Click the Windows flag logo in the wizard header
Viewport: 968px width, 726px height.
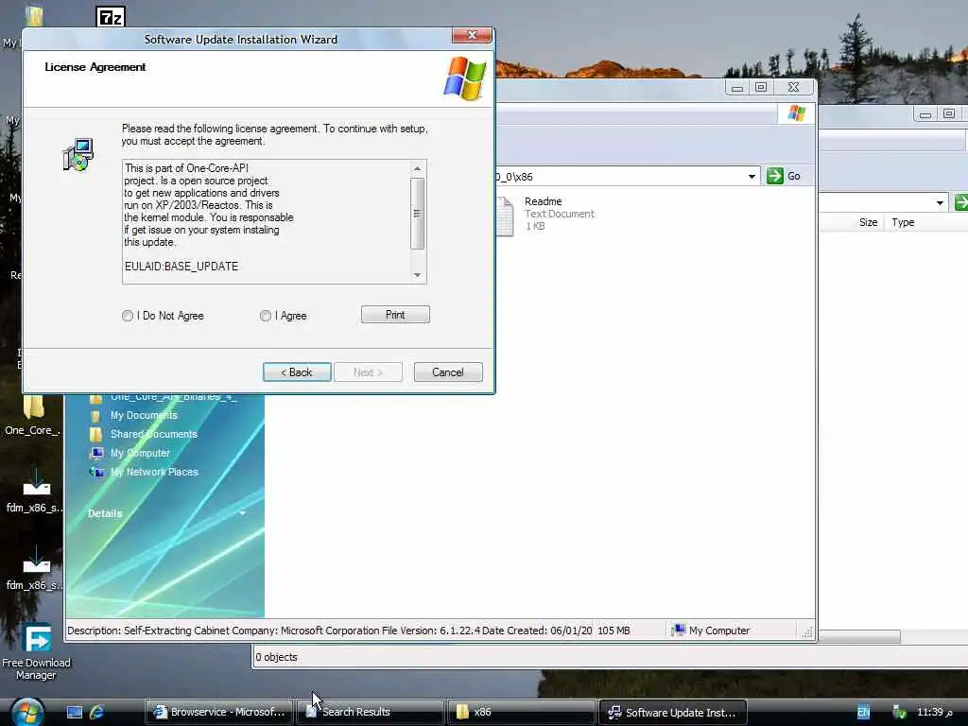click(x=464, y=78)
